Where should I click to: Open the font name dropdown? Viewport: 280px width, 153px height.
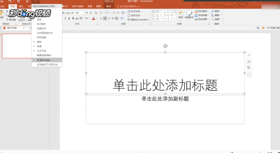click(x=75, y=13)
